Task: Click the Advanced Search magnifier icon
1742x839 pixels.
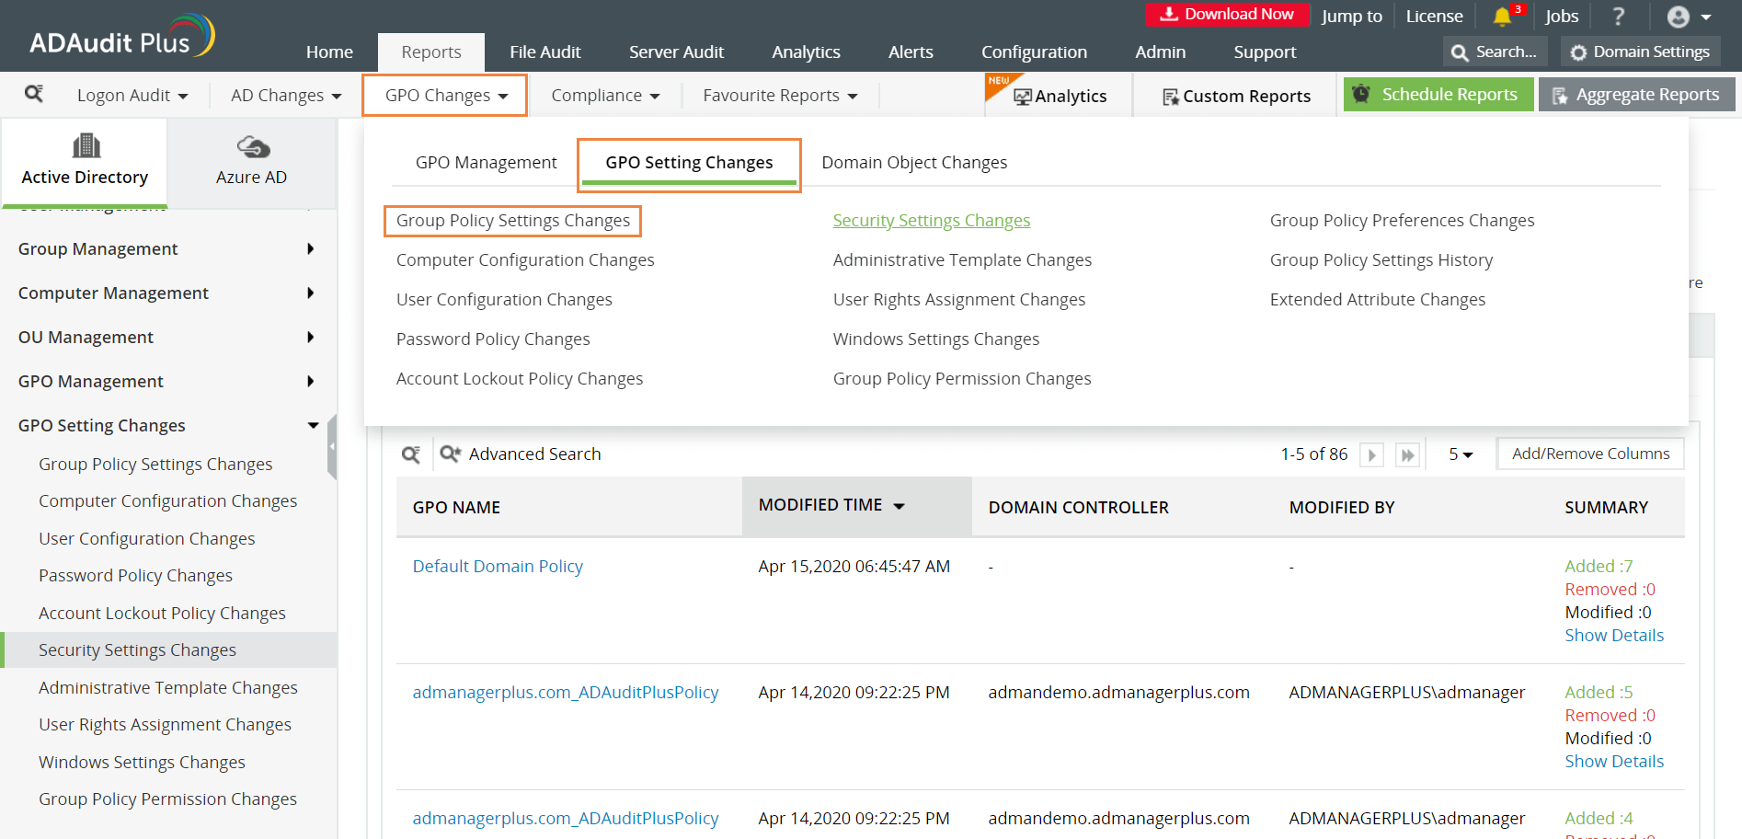Action: pos(450,454)
